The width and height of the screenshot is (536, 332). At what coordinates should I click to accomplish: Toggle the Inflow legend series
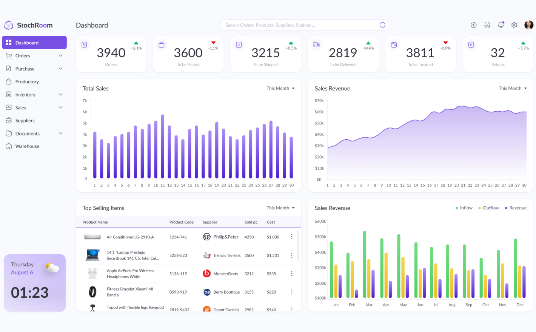(x=464, y=208)
